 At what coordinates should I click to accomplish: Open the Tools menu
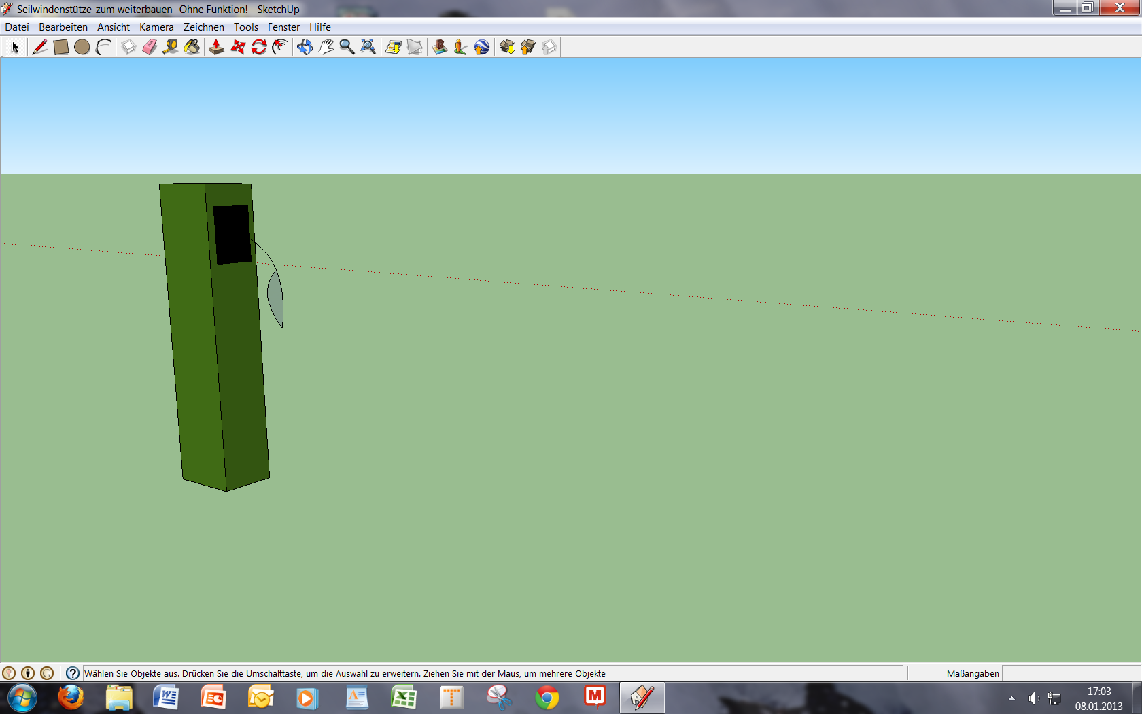pos(246,27)
